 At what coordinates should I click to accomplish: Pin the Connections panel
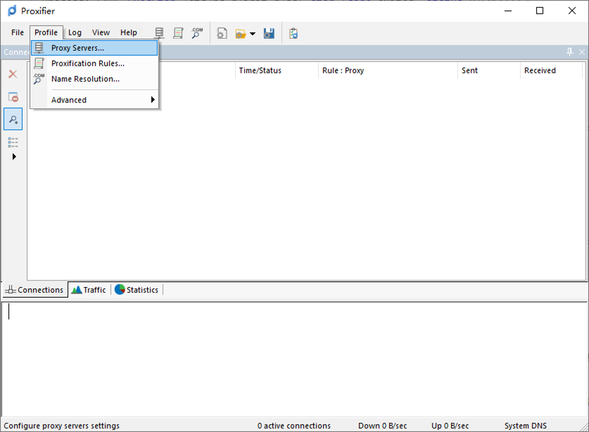[570, 52]
